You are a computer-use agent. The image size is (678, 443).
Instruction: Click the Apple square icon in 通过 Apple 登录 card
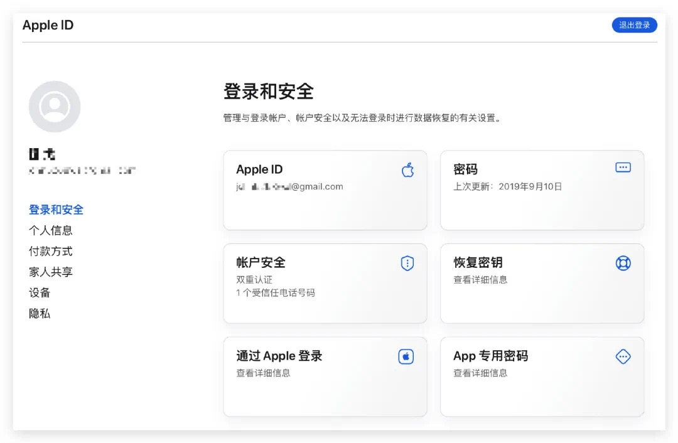pyautogui.click(x=406, y=356)
